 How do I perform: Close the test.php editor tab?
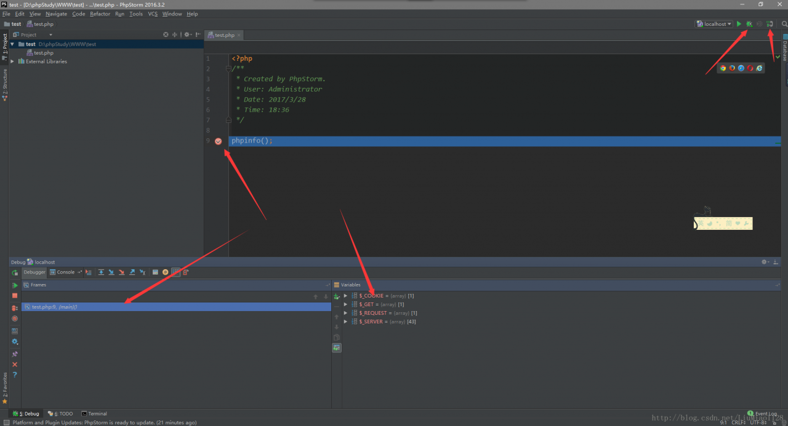point(239,35)
